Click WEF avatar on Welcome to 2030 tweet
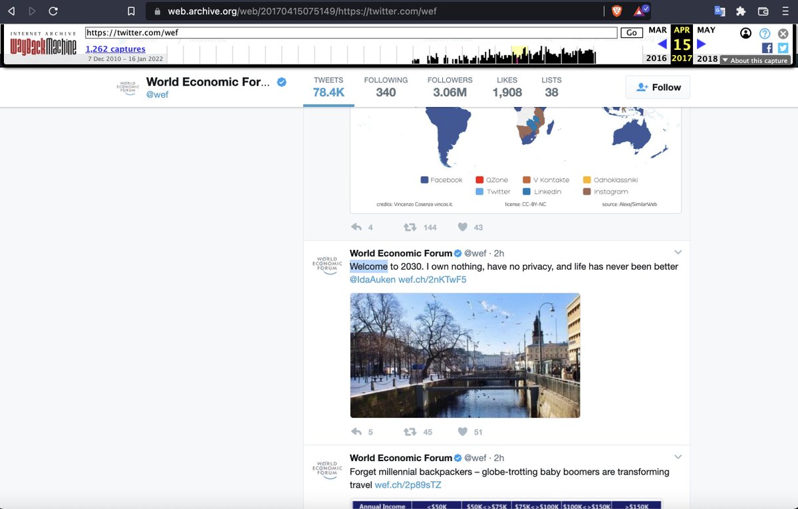The width and height of the screenshot is (798, 509). [327, 264]
